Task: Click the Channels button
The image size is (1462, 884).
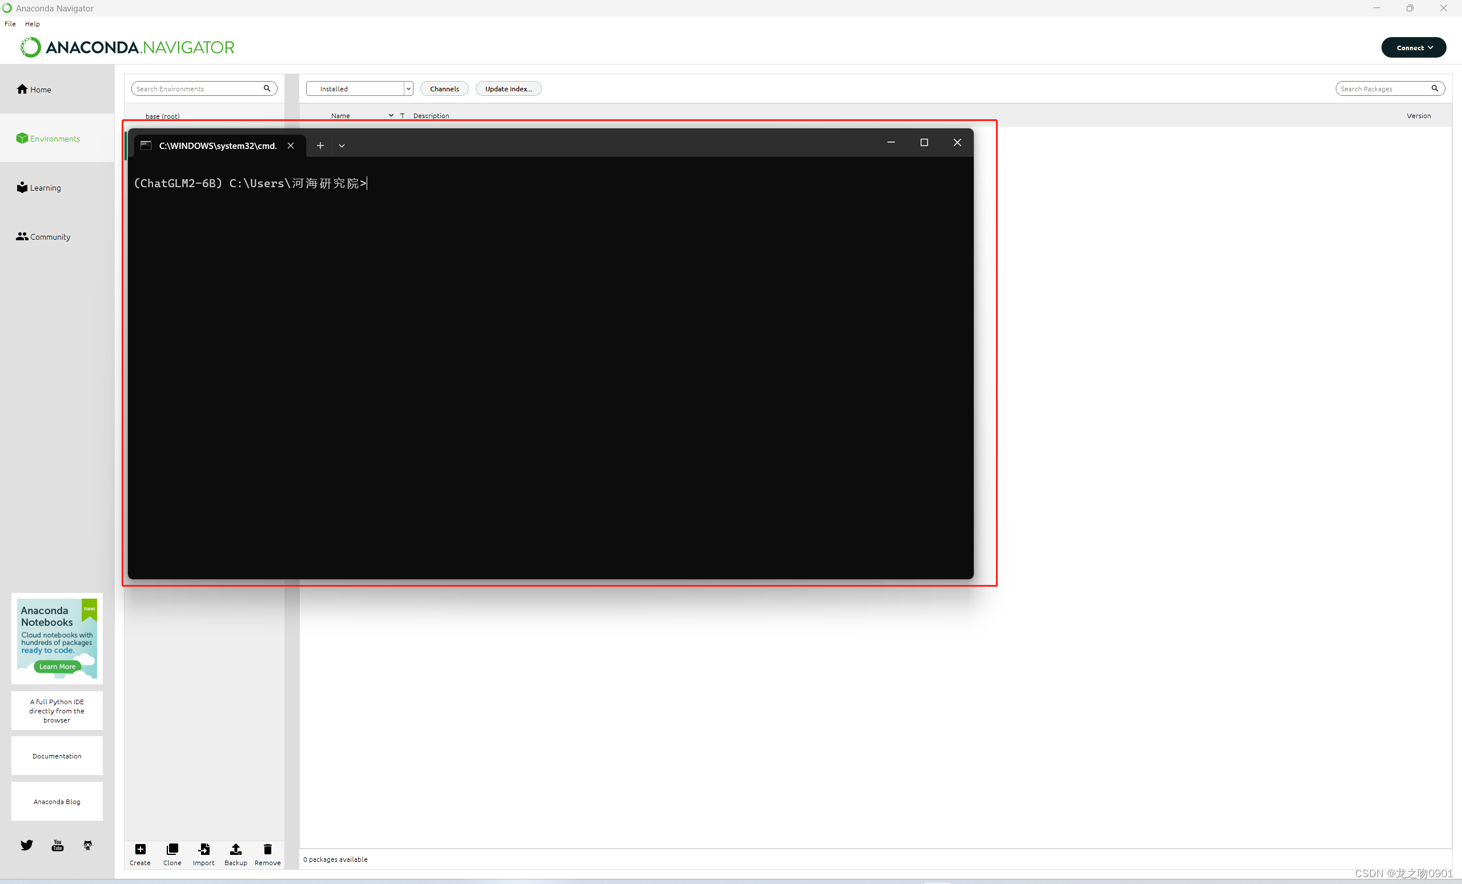Action: (444, 88)
